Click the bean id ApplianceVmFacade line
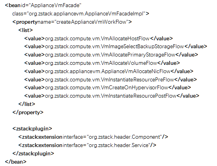 [43, 6]
